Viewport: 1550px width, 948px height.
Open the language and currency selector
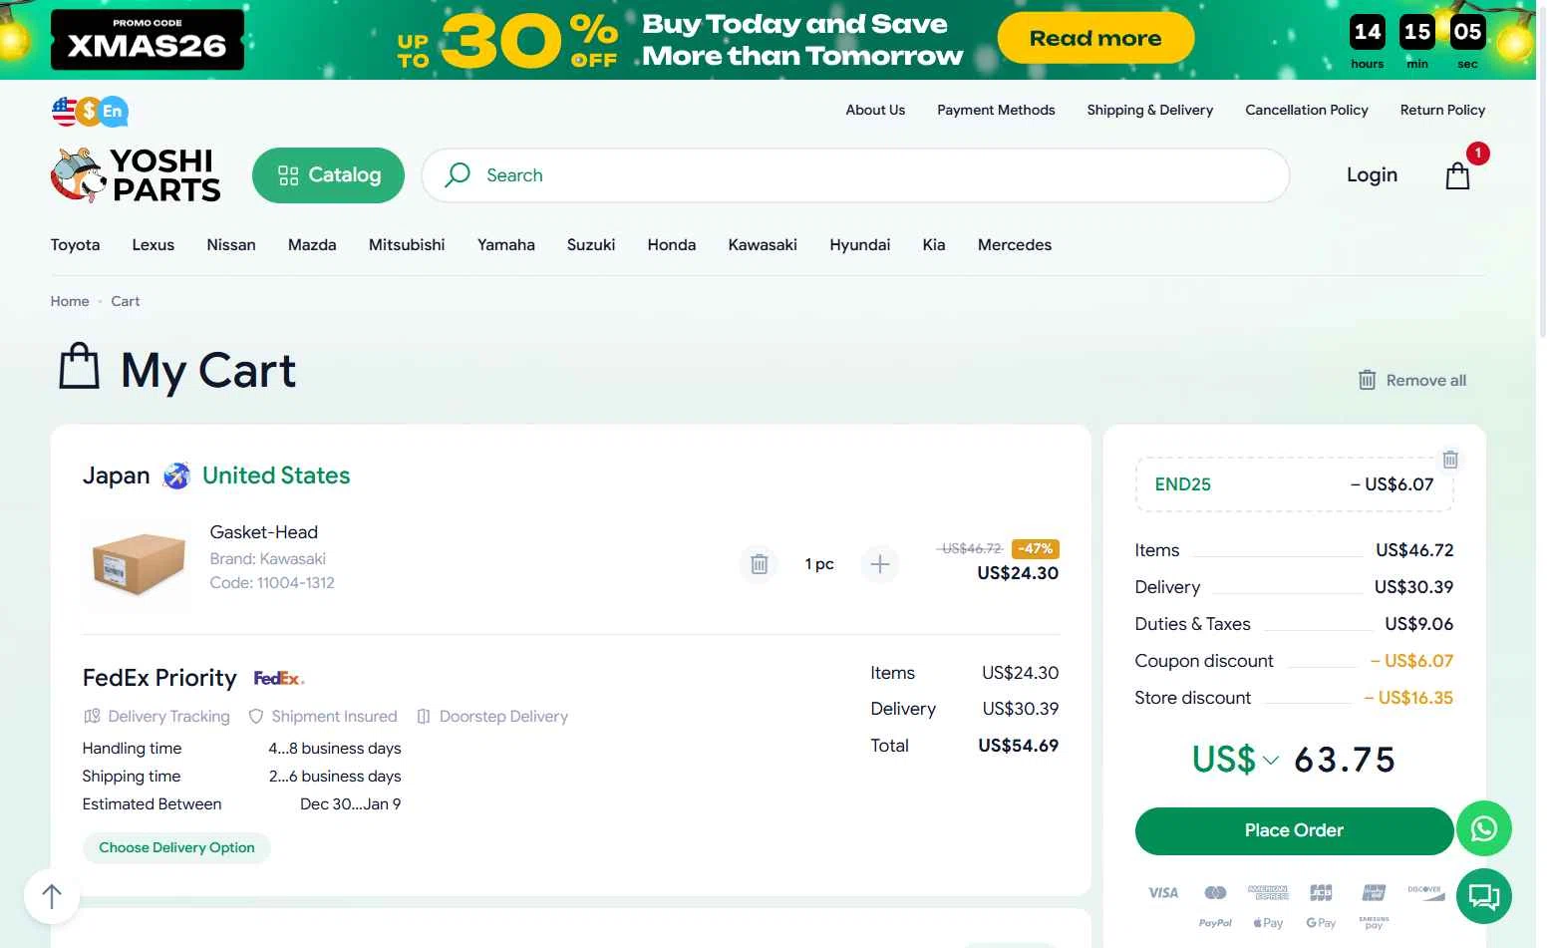[90, 111]
